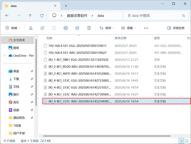The width and height of the screenshot is (191, 144).
Task: Click 数据采集软件 in the address breadcrumb
Action: [x=77, y=16]
